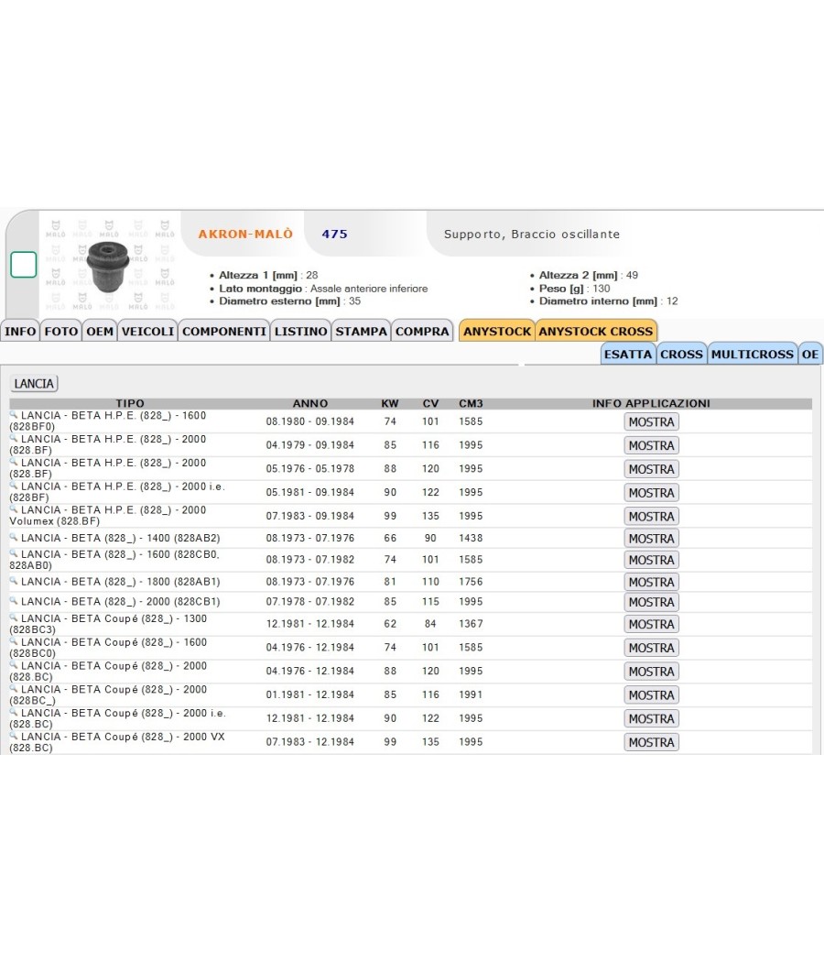Click MOSTRA for H.P.E. 2000 i.e. row
The height and width of the screenshot is (962, 824).
pyautogui.click(x=651, y=493)
